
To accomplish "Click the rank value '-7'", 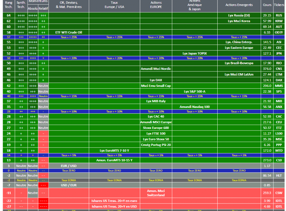I will (x=9, y=185).
